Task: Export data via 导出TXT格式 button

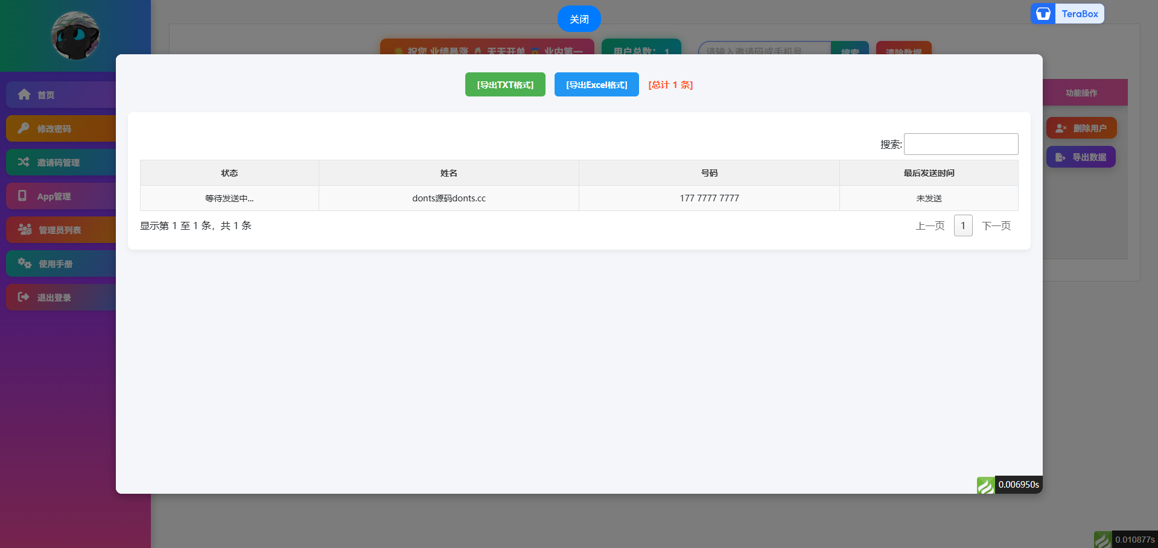Action: [505, 85]
